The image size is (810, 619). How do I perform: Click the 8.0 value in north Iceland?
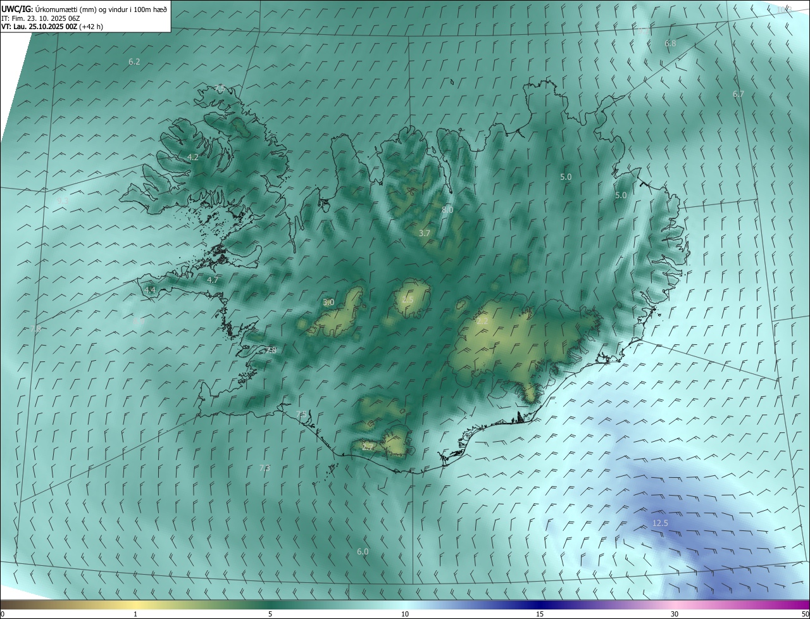pyautogui.click(x=447, y=209)
